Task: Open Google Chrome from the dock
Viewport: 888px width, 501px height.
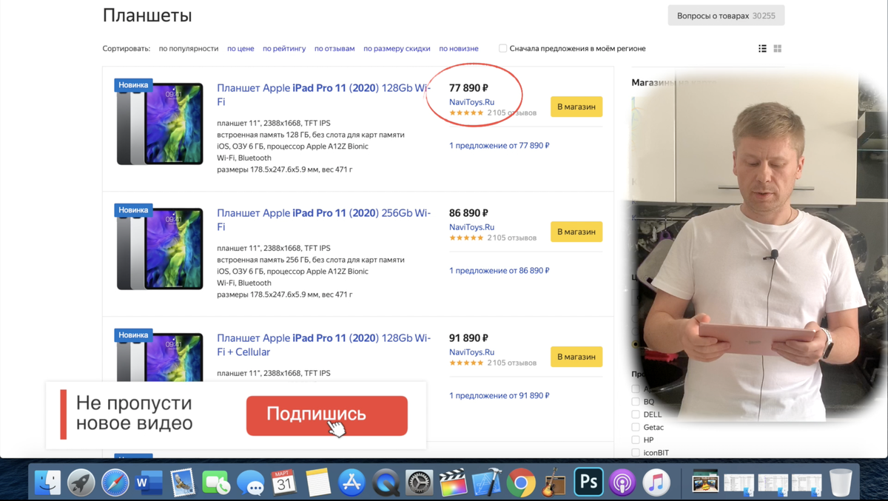Action: coord(521,482)
